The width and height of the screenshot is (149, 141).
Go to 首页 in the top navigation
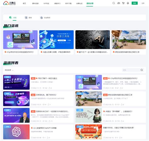click(x=24, y=3)
